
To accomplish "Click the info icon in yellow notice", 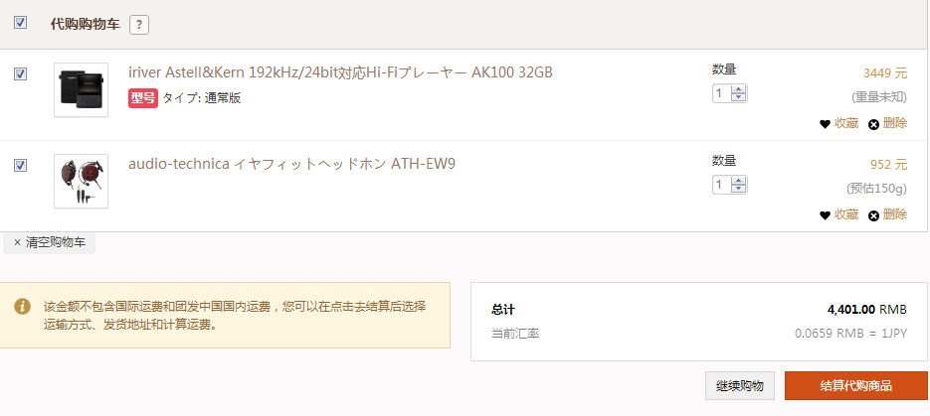I will (23, 307).
